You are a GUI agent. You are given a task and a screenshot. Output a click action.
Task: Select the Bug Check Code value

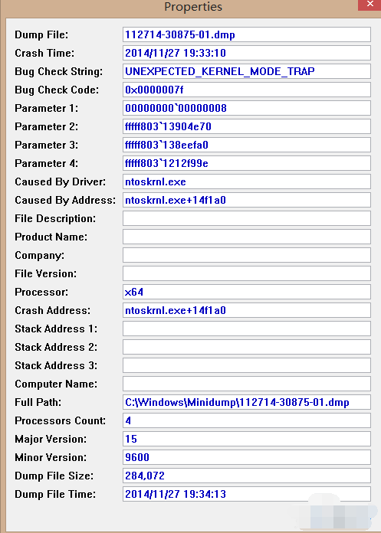[x=247, y=90]
